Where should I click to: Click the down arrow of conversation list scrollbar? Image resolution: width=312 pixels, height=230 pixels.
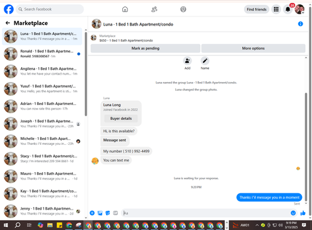point(86,218)
